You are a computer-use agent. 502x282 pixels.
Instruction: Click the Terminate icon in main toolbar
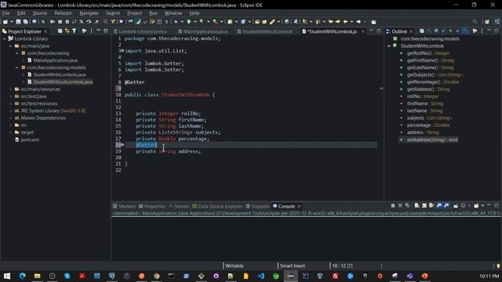point(67,22)
